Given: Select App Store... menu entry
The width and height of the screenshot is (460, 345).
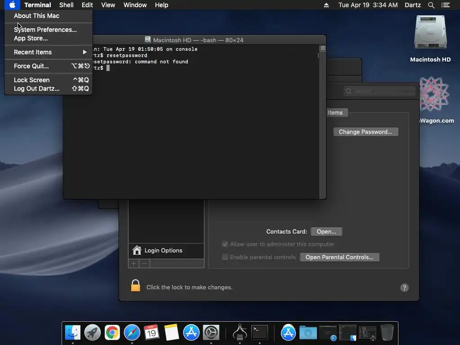Looking at the screenshot, I should click(31, 38).
